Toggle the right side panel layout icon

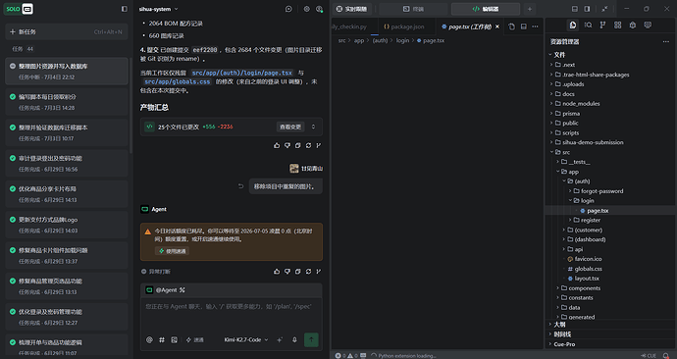tap(587, 9)
